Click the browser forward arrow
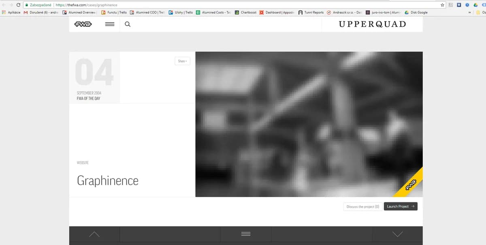486x245 pixels. (x=11, y=5)
